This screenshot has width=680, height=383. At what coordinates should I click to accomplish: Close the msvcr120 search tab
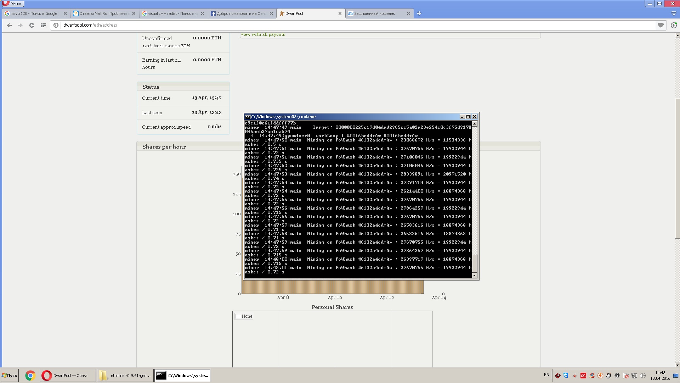[65, 13]
